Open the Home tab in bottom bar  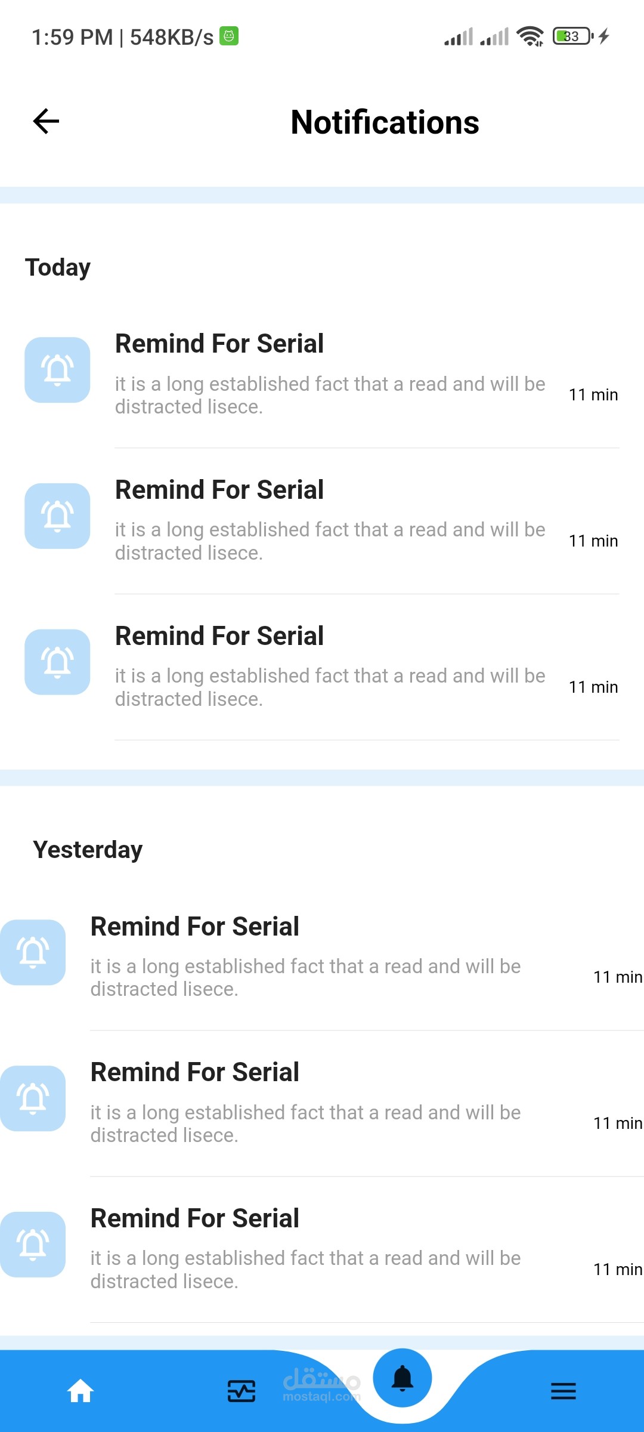(x=80, y=1391)
